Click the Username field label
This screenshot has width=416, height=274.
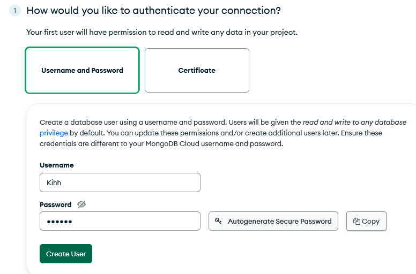click(57, 165)
